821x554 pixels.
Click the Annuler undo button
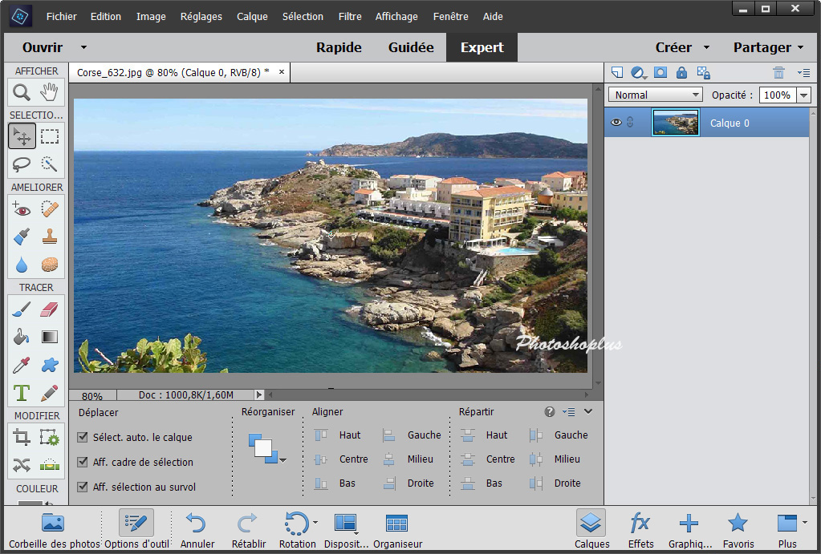(197, 530)
